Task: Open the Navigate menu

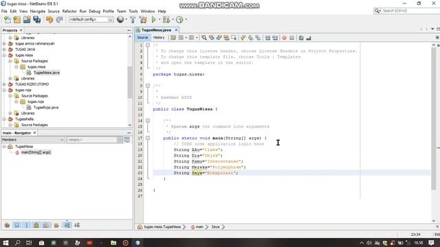Action: click(x=38, y=11)
